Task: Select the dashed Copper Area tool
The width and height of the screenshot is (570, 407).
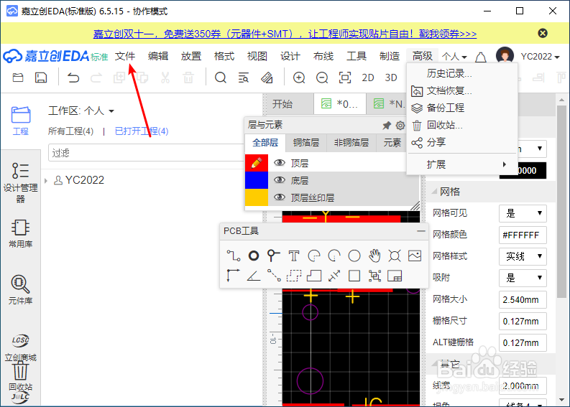Action: [294, 276]
